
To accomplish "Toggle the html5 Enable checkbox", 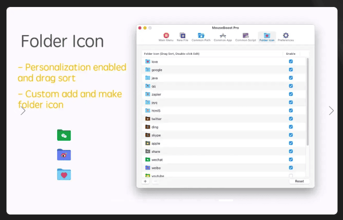I will pos(291,111).
